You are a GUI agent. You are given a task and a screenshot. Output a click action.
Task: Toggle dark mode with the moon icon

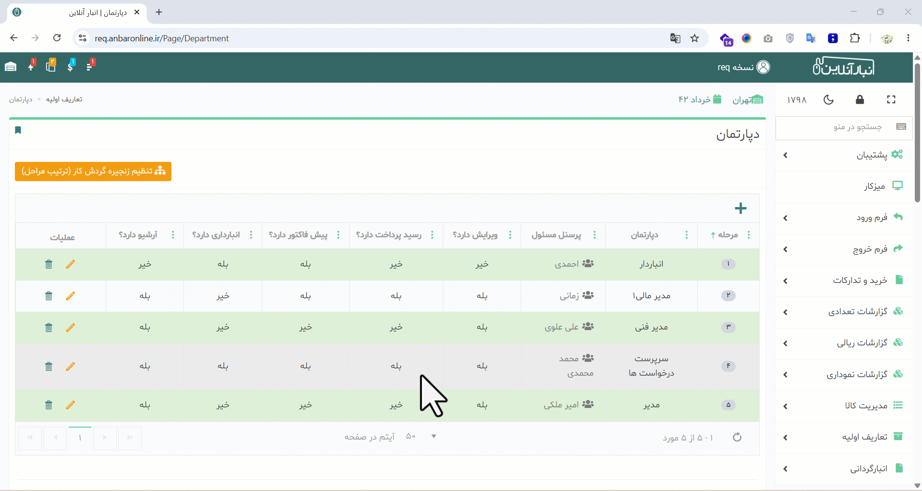click(829, 99)
